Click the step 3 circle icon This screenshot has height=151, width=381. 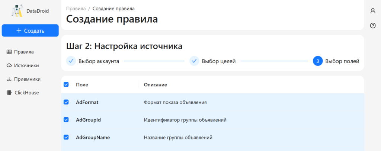click(x=317, y=61)
